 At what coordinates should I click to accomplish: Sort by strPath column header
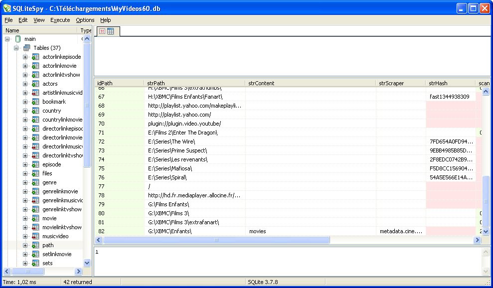(x=195, y=83)
